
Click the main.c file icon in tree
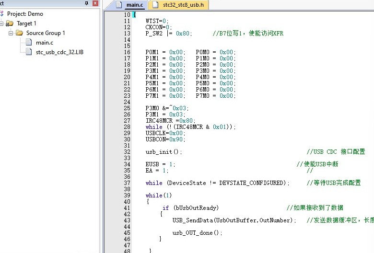click(x=29, y=43)
